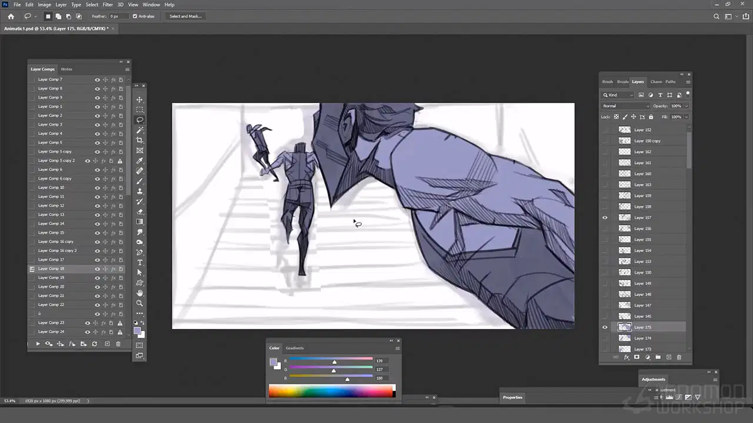This screenshot has height=423, width=753.
Task: Expand the Opacity value dropdown arrow
Action: click(x=686, y=106)
